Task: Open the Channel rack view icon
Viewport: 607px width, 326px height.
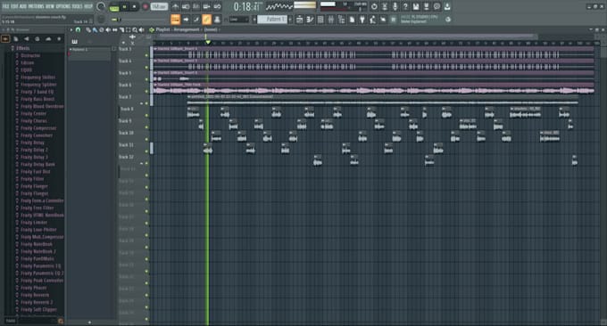Action: coord(320,20)
